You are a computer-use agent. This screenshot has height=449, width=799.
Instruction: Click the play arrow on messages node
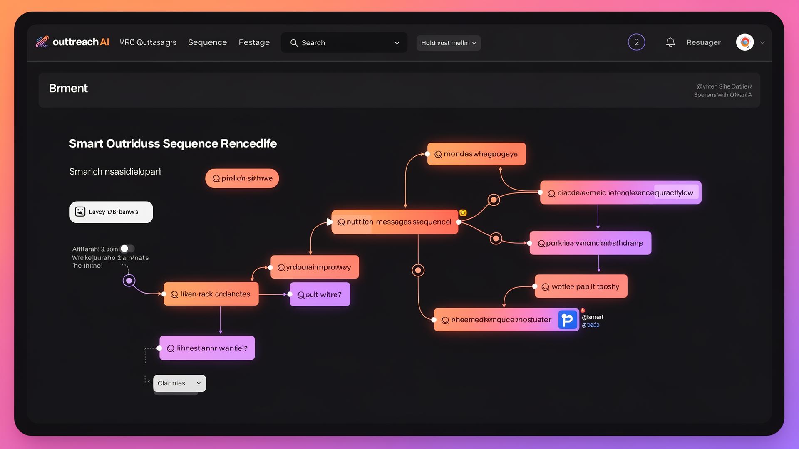(330, 222)
